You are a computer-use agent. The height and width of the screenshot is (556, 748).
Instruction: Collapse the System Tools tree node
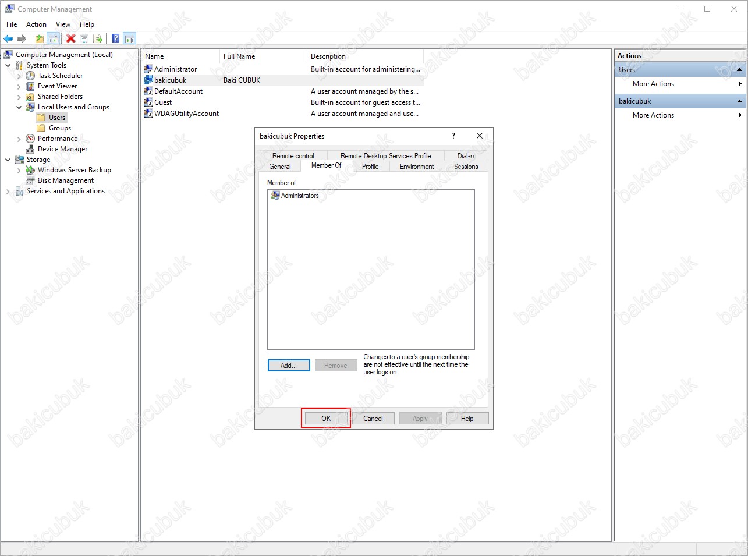pyautogui.click(x=8, y=65)
